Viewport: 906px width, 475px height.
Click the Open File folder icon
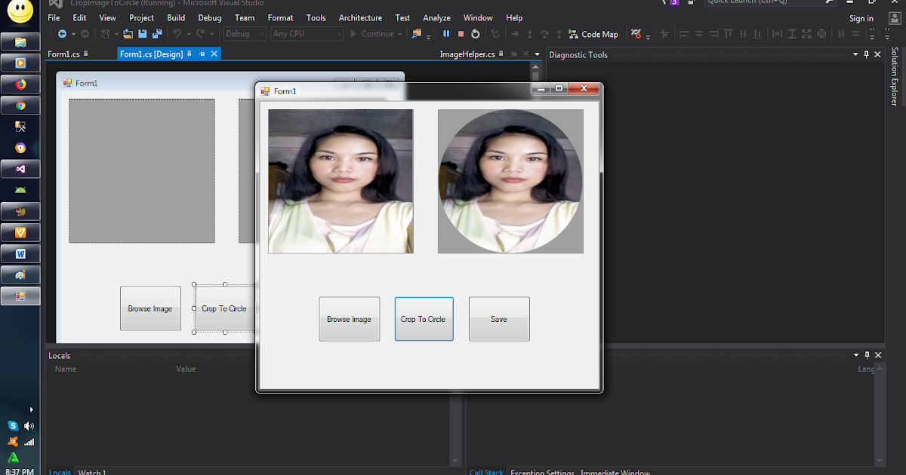coord(128,34)
